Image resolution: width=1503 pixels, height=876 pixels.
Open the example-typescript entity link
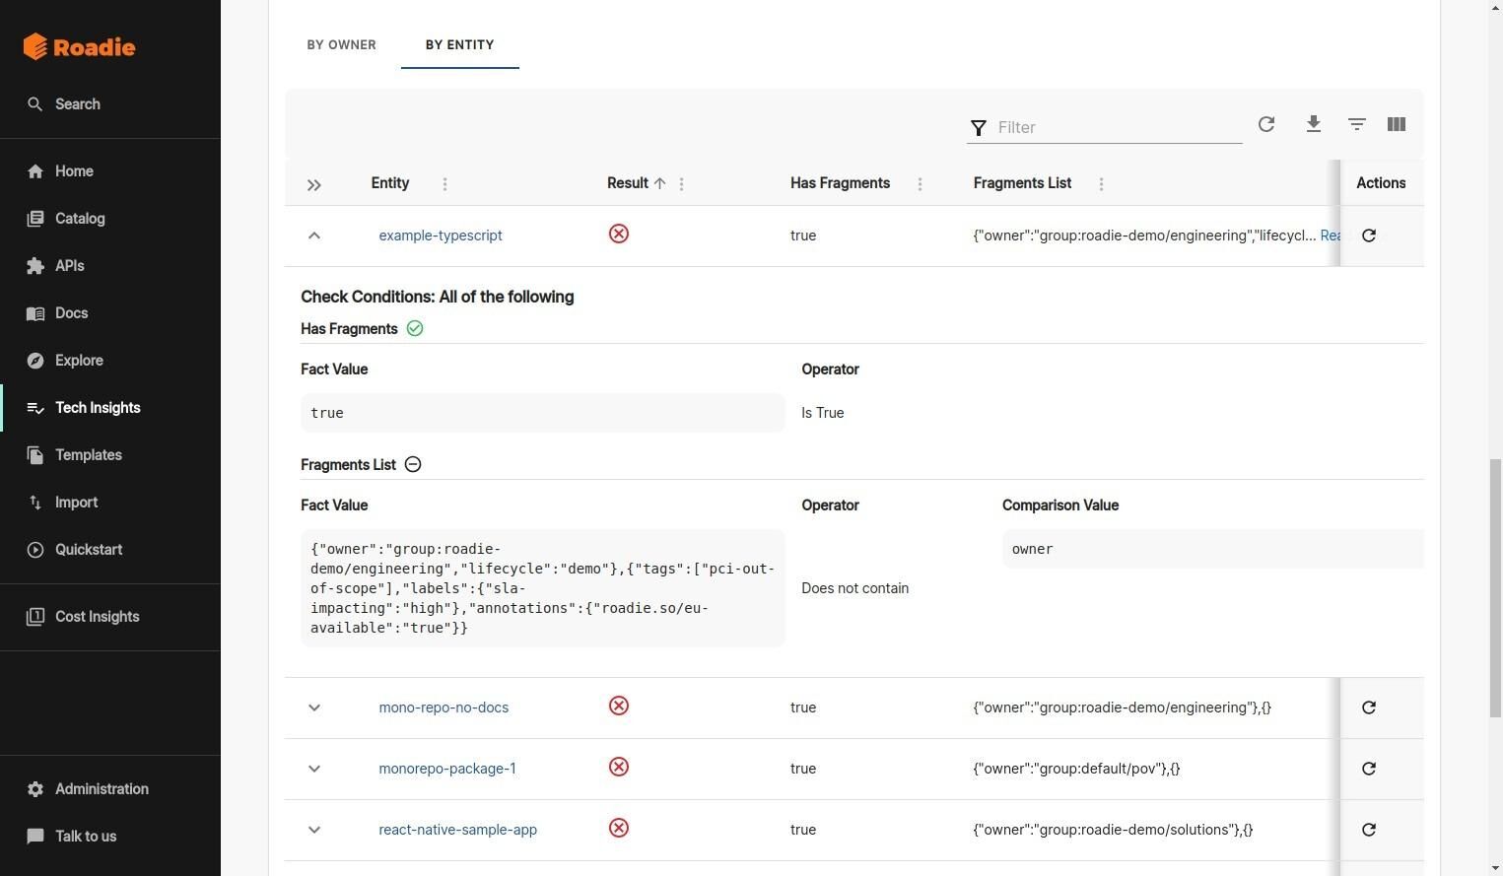point(441,236)
